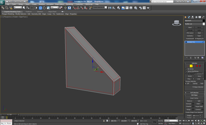The height and width of the screenshot is (125, 206).
Task: Open the Graph Editors menu
Action: click(59, 4)
